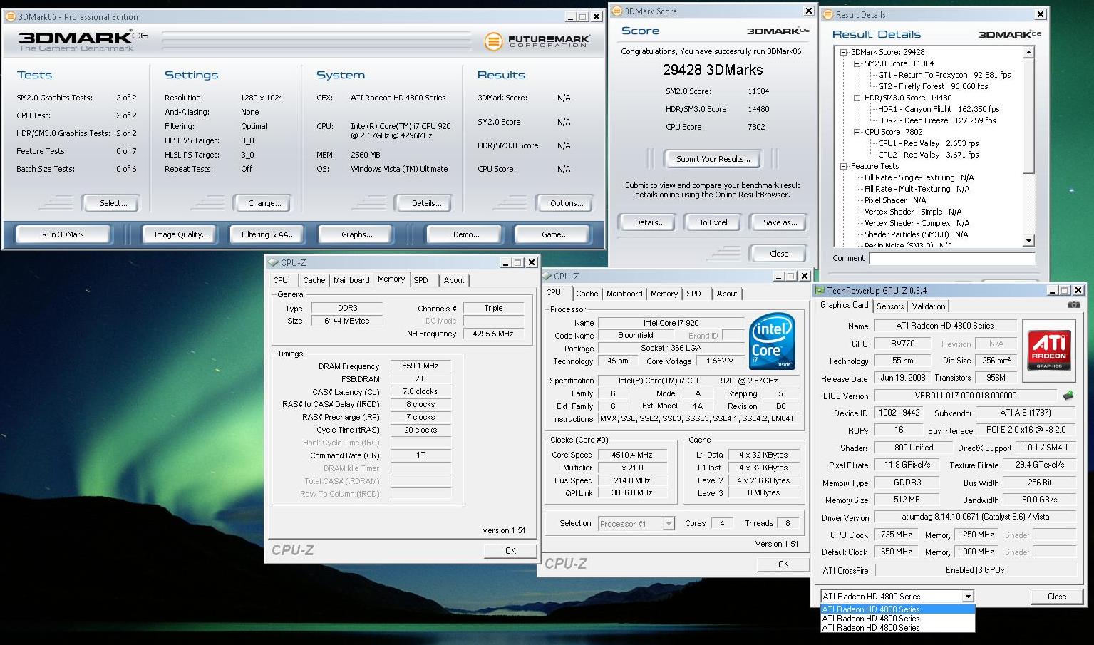Click the GPU Clock 735 MHz field
The width and height of the screenshot is (1094, 645).
pyautogui.click(x=897, y=535)
